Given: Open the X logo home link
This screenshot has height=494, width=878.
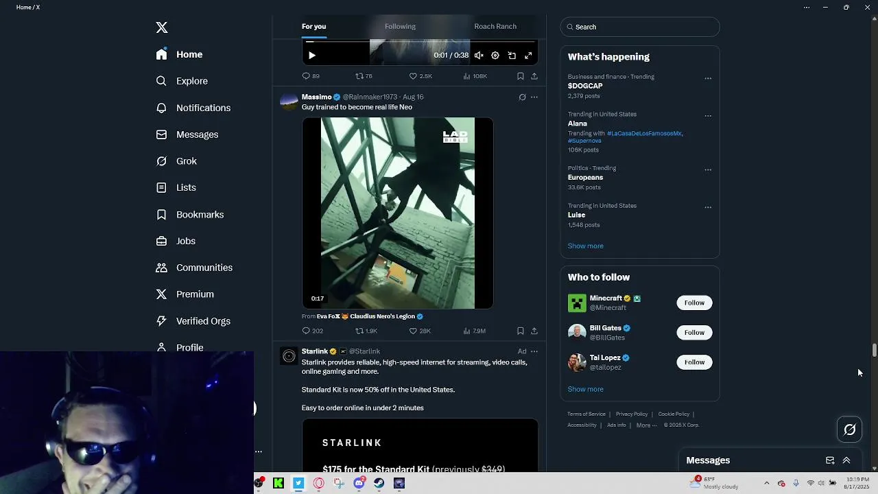Looking at the screenshot, I should pyautogui.click(x=162, y=27).
